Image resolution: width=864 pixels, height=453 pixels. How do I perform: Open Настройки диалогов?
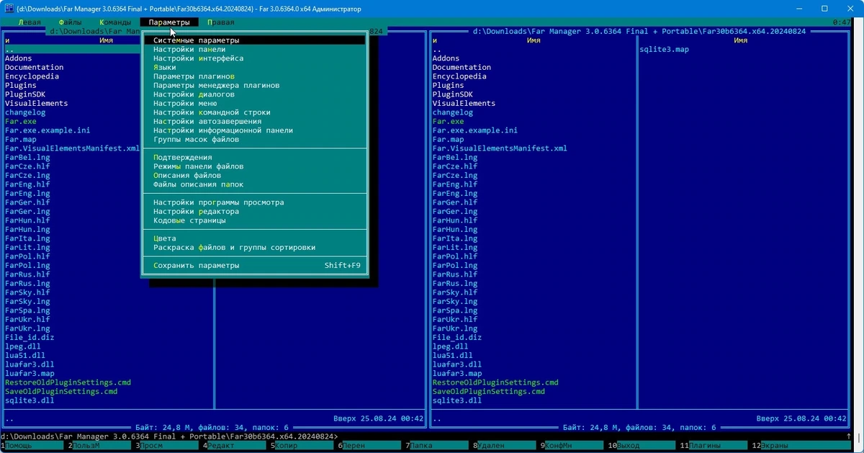256,94
